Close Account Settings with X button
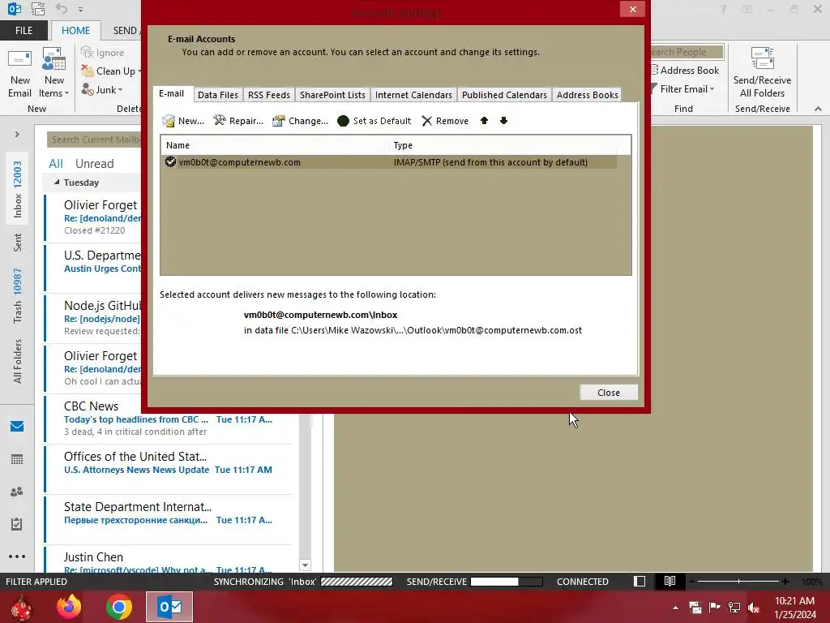 click(632, 9)
